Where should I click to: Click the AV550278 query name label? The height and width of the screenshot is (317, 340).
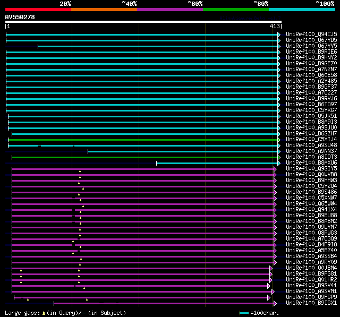20,17
